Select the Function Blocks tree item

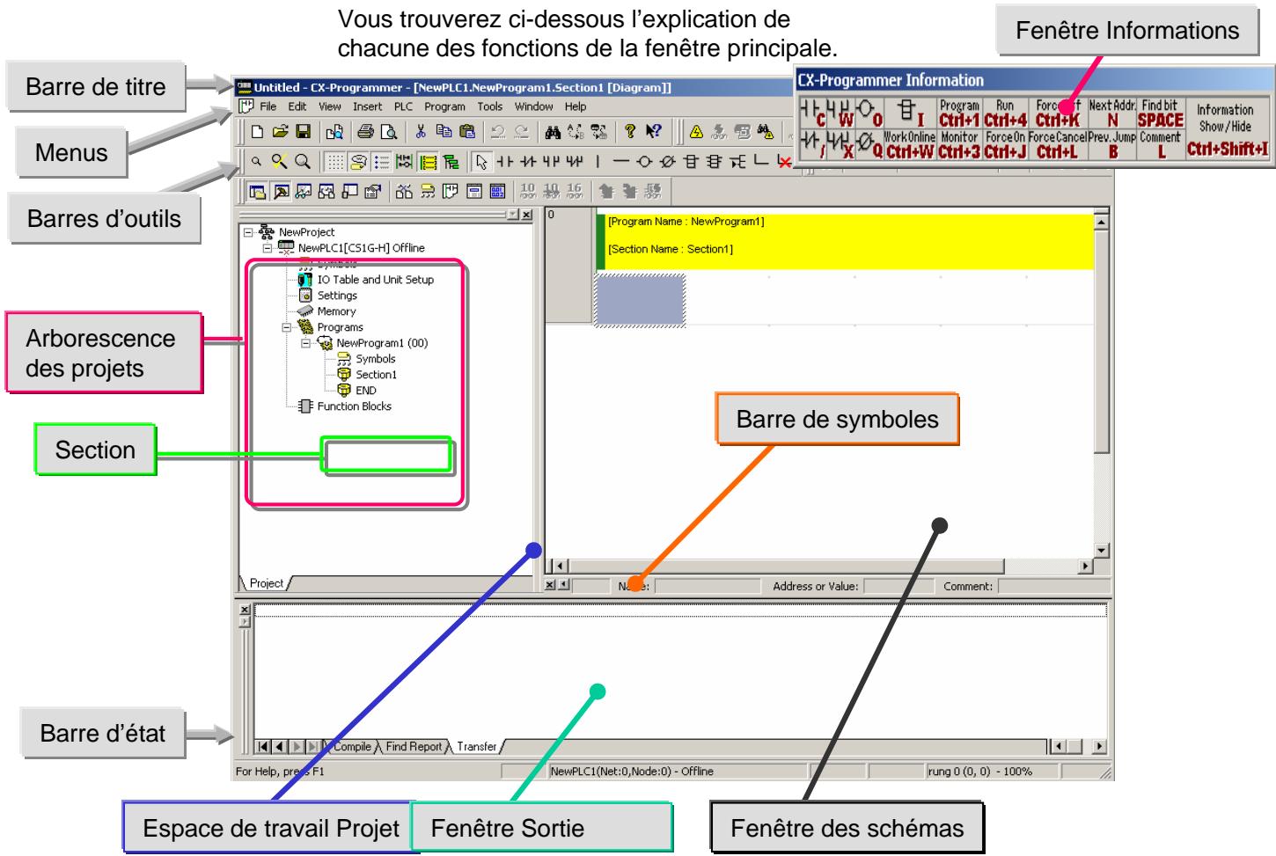[354, 406]
